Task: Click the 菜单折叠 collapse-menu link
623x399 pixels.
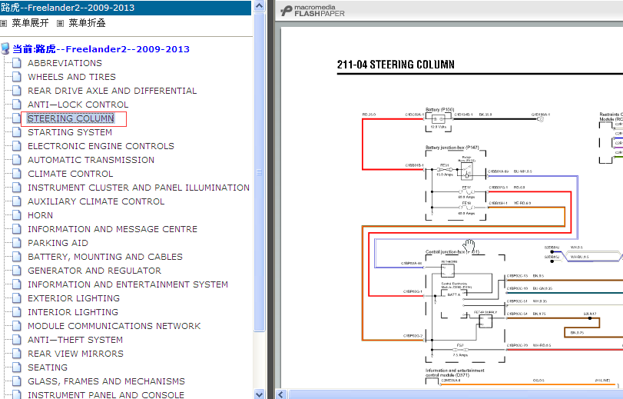Action: pyautogui.click(x=87, y=23)
